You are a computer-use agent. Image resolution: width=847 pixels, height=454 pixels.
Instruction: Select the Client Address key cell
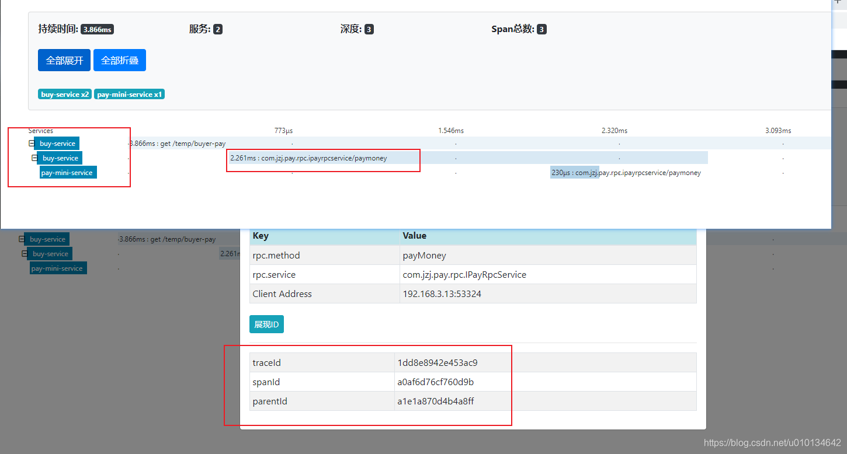coord(325,294)
